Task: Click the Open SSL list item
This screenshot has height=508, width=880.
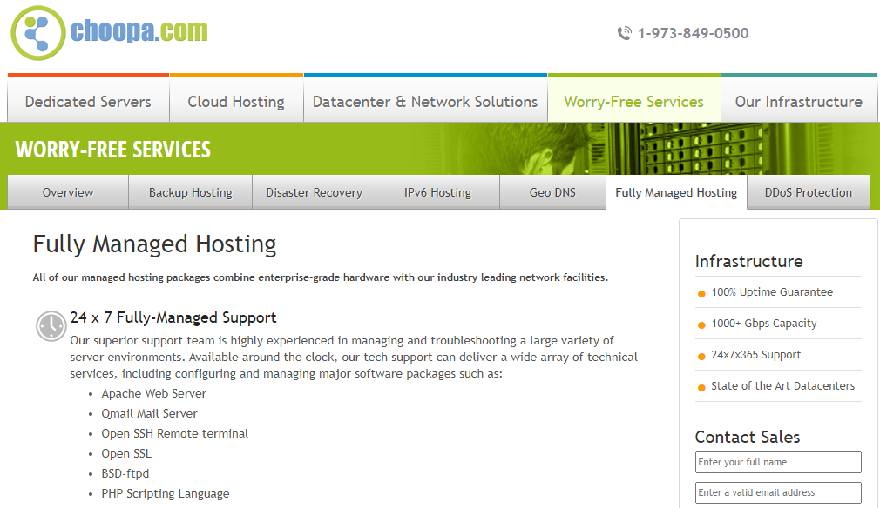Action: tap(126, 454)
